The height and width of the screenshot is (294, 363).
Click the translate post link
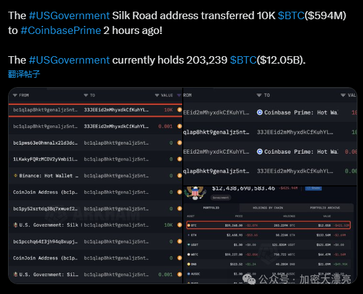coord(24,74)
